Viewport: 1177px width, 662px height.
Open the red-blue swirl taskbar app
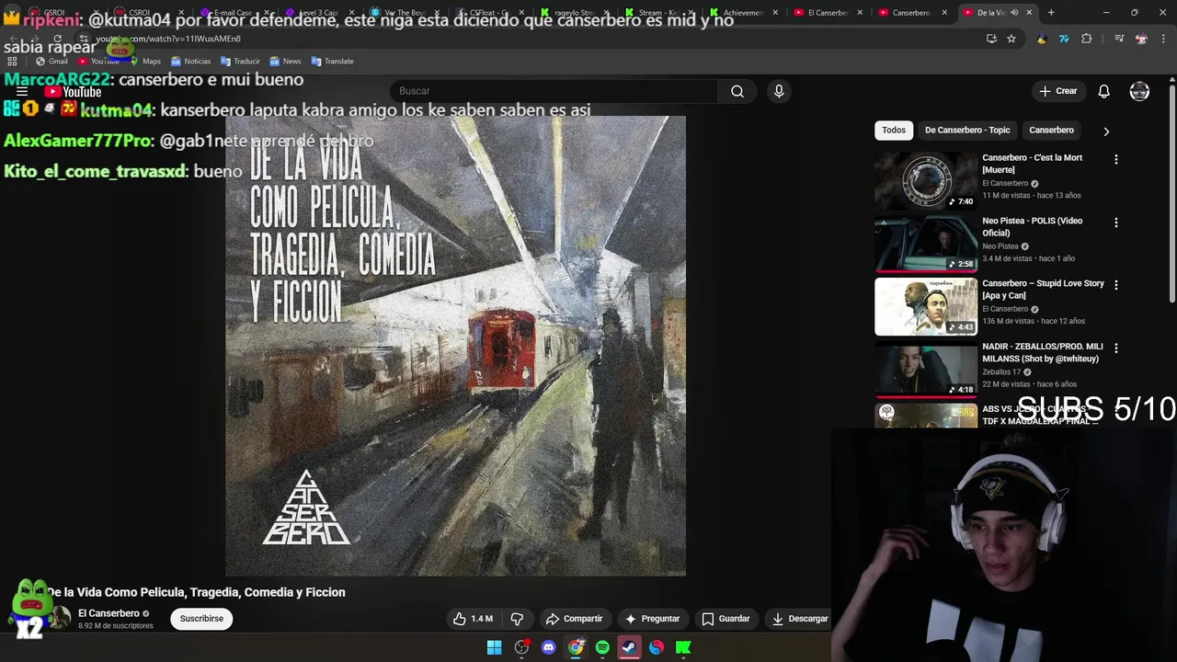point(656,647)
